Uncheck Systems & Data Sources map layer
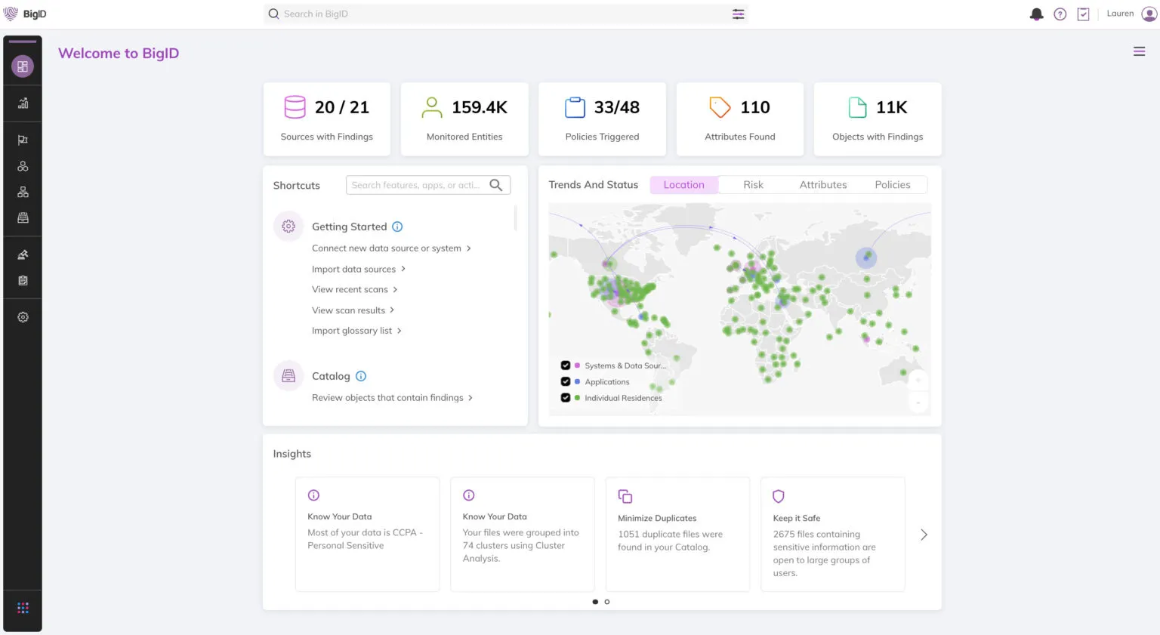Screen dimensions: 1160x635 tap(565, 365)
